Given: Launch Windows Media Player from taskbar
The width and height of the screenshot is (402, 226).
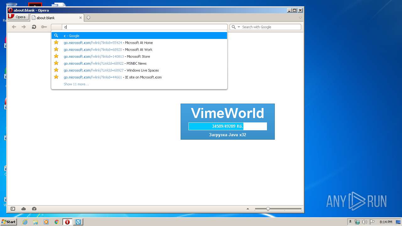Looking at the screenshot, I should click(46, 222).
